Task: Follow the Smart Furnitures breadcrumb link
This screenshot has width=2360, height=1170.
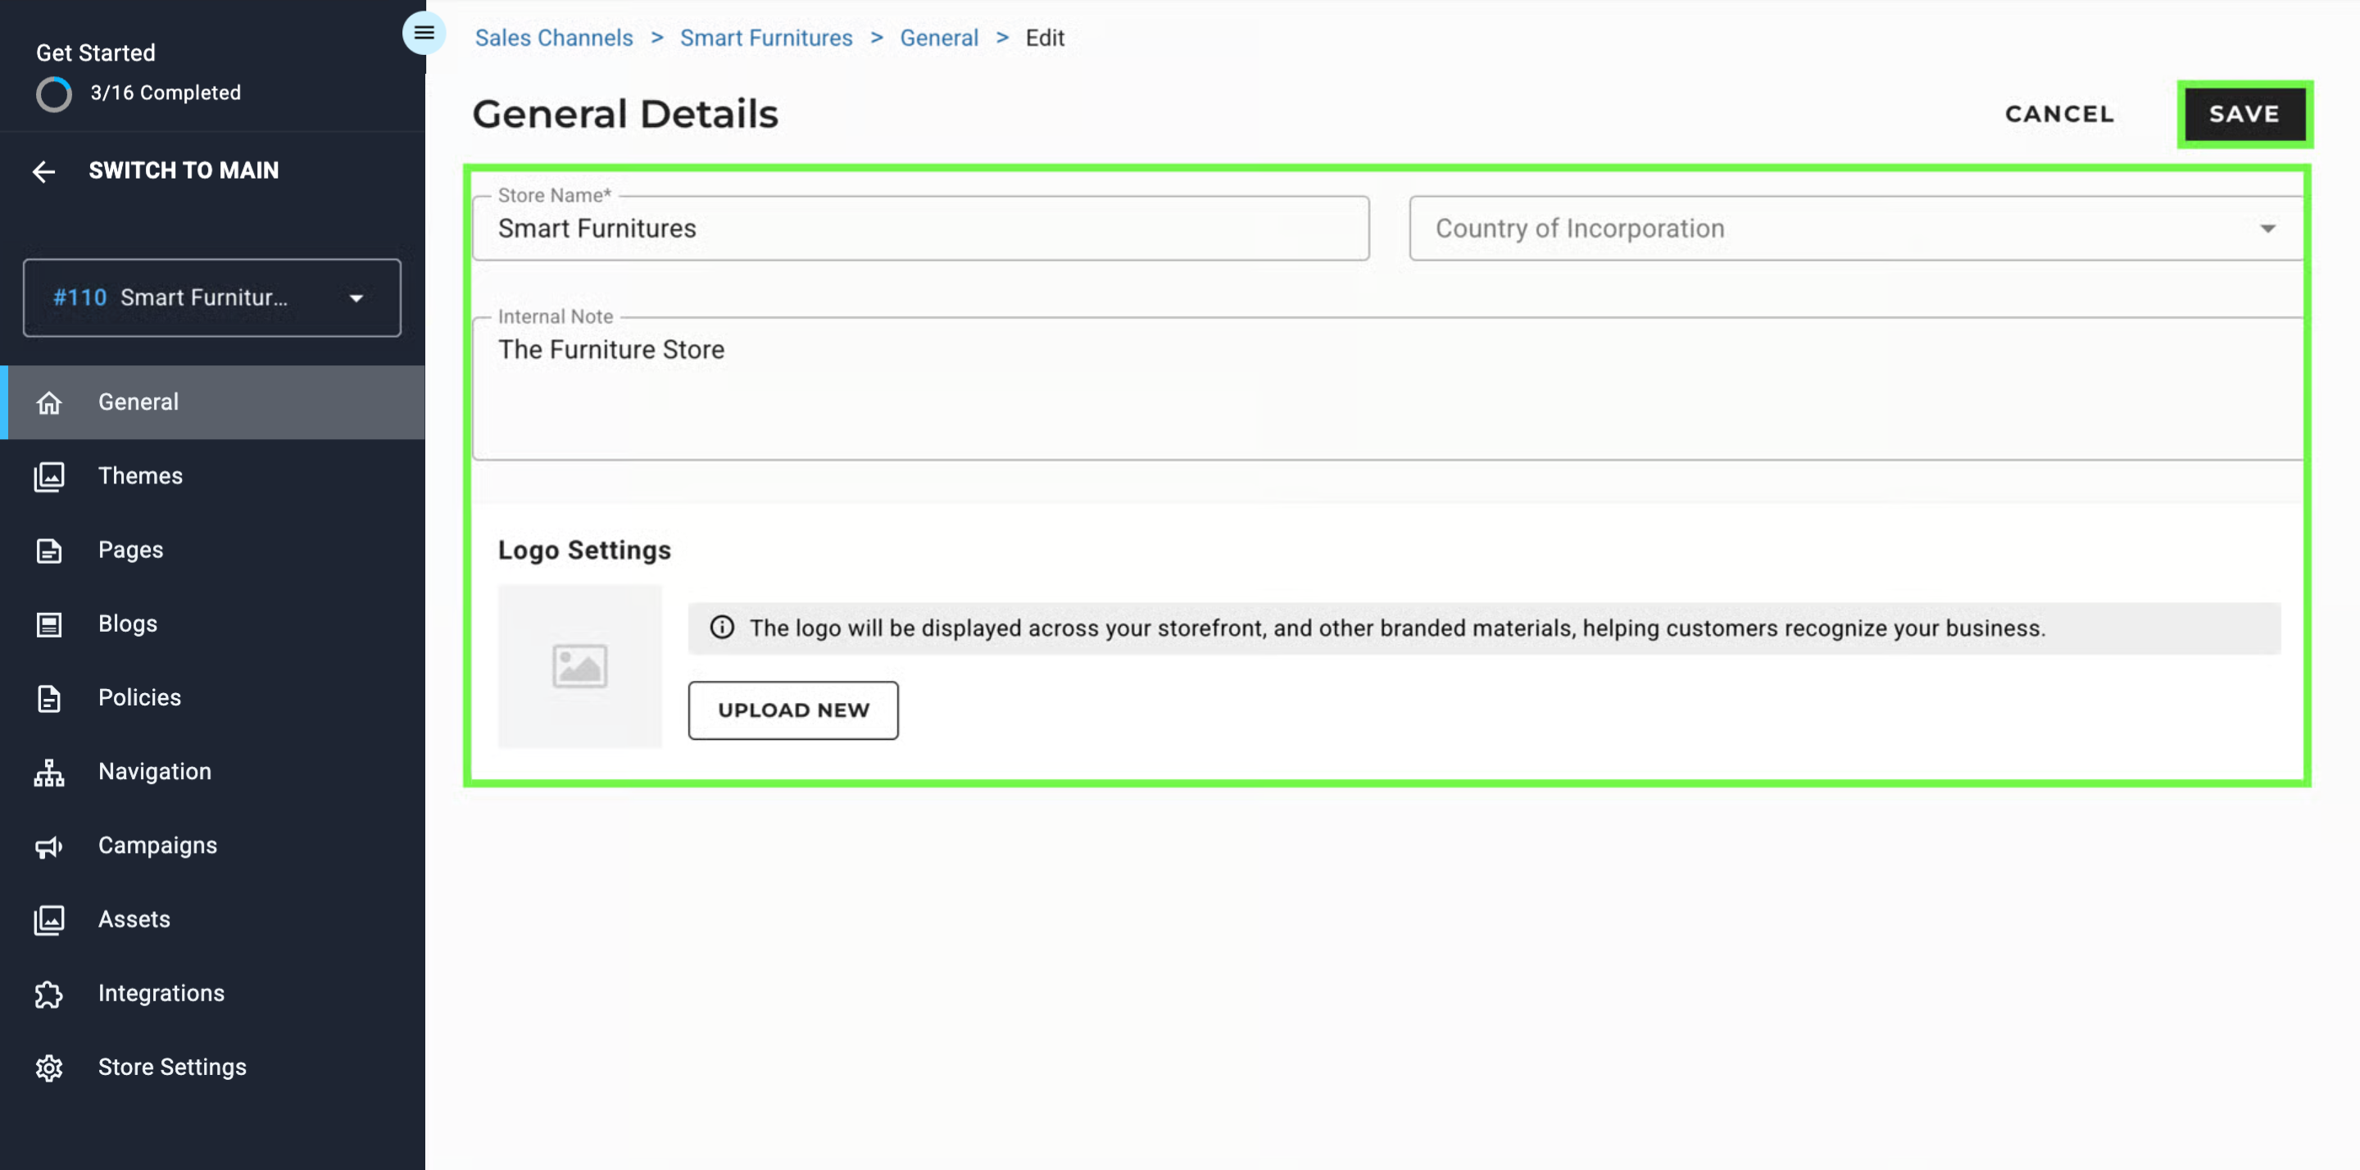Action: pos(766,39)
